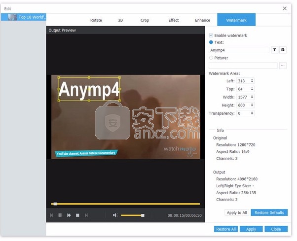This screenshot has width=297, height=241.
Task: Stop the video preview
Action: (77, 215)
